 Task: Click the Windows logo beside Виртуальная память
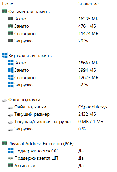tap(5, 55)
